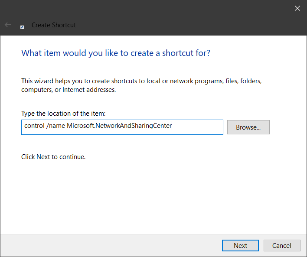Click "/name" inside the location field
307x257 pixels.
click(x=56, y=127)
